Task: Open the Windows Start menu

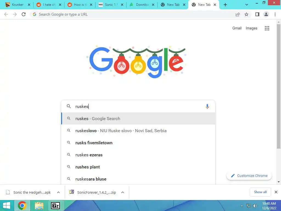Action: click(x=7, y=206)
